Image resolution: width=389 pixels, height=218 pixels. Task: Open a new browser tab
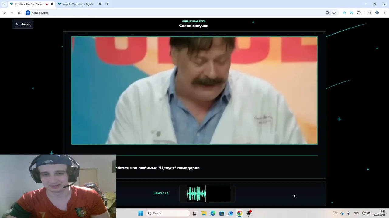pyautogui.click(x=107, y=4)
